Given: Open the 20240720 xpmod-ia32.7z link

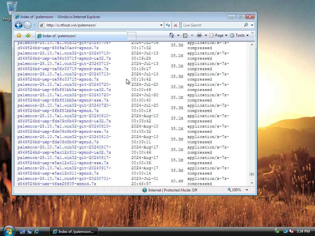Looking at the screenshot, I should pyautogui.click(x=64, y=87).
